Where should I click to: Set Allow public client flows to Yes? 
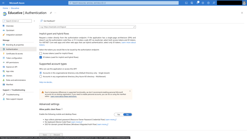[x=118, y=115]
